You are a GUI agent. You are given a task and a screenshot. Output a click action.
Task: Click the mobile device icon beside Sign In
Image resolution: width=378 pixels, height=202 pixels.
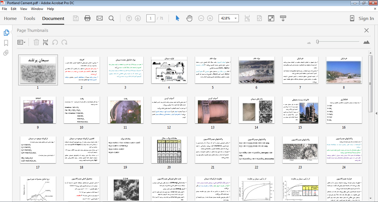352,18
